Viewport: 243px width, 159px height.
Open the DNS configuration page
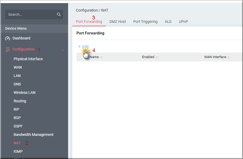point(17,84)
